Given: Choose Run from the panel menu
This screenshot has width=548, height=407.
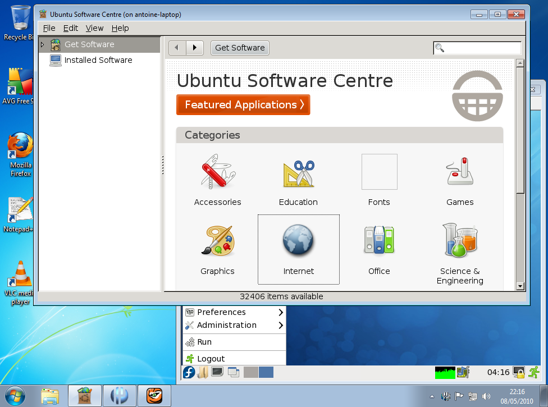Looking at the screenshot, I should [234, 342].
